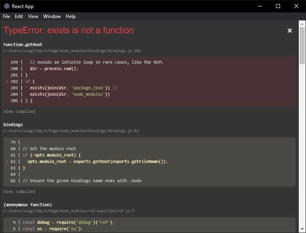Open the File menu
Viewport: 306px width, 233px height.
[6, 16]
